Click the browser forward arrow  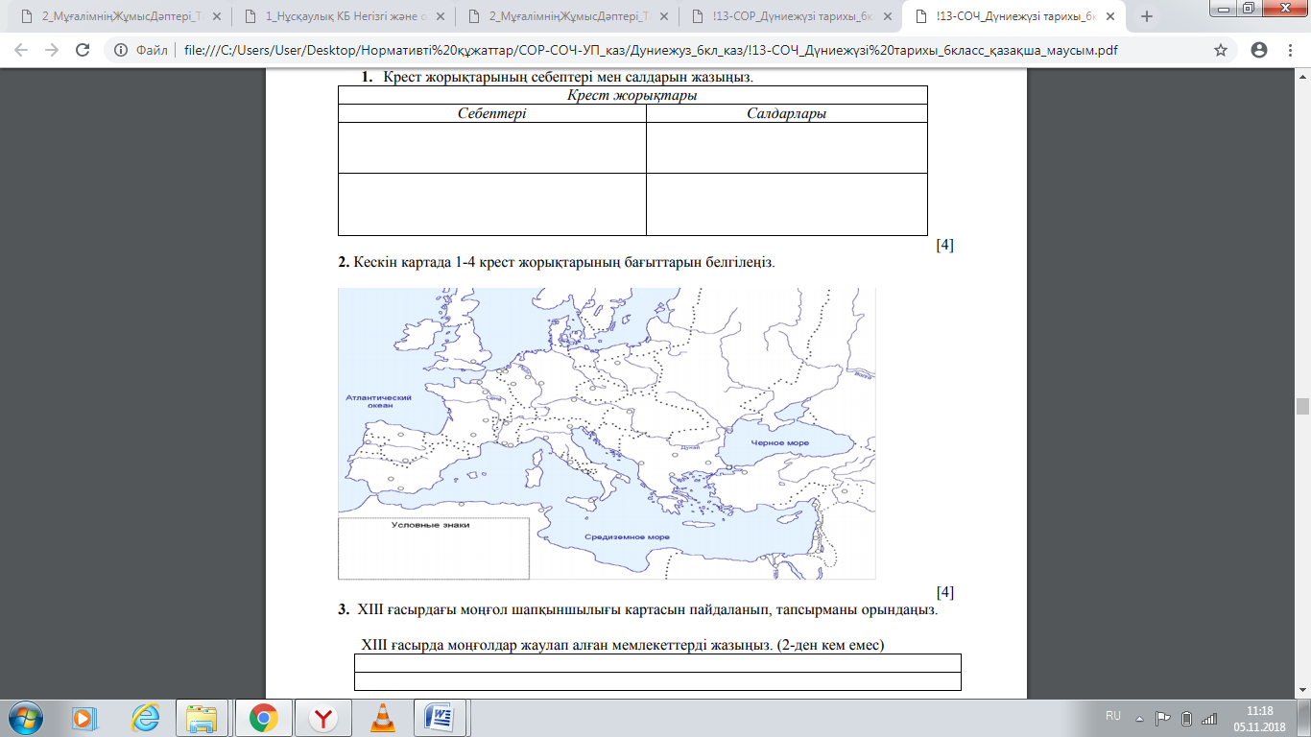[53, 51]
